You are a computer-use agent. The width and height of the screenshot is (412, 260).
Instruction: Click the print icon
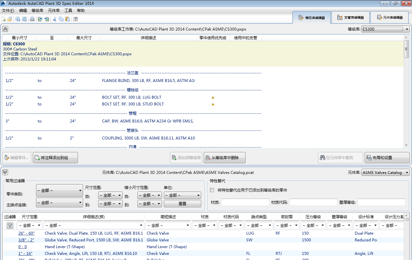(32, 19)
